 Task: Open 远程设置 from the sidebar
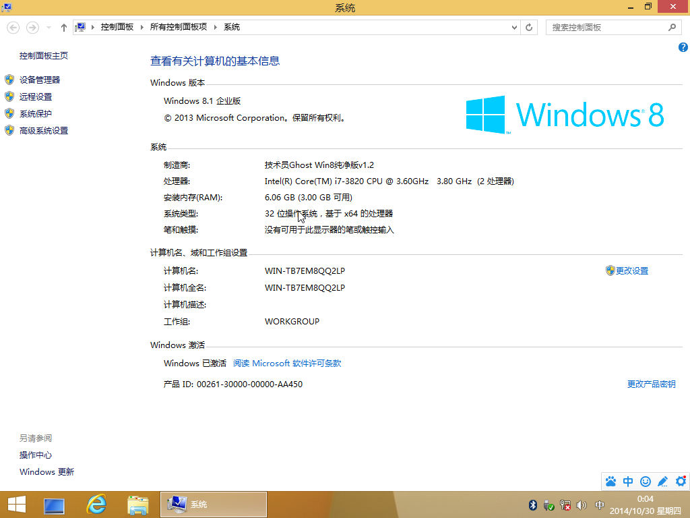coord(36,97)
